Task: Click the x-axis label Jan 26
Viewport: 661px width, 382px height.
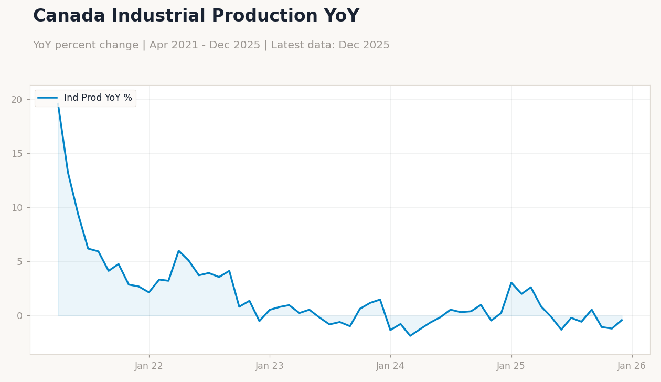Action: 632,366
